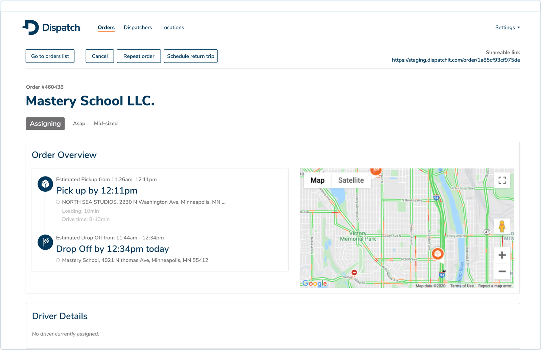This screenshot has height=350, width=541.
Task: Open the Dispatchers tab
Action: pyautogui.click(x=138, y=27)
